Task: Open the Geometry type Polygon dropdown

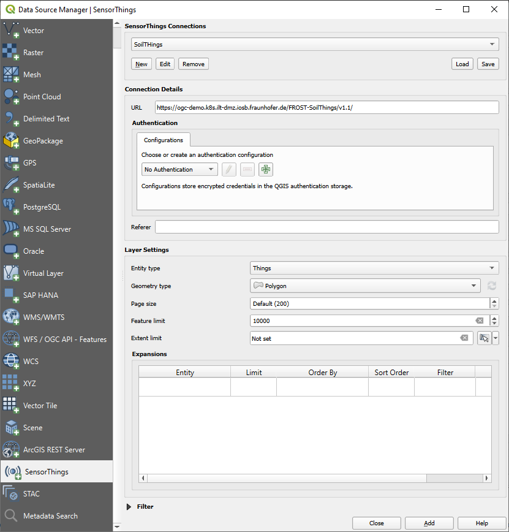Action: (x=365, y=286)
